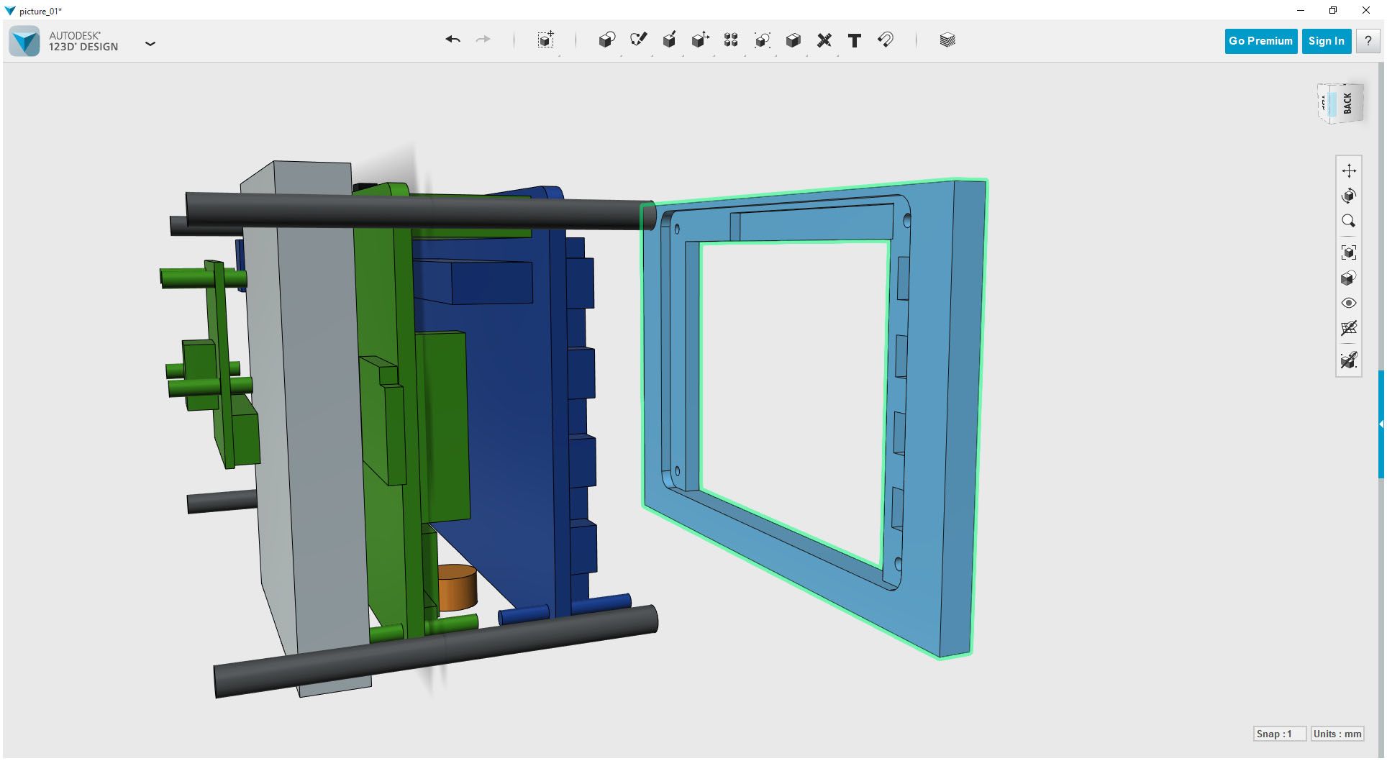Viewport: 1387px width, 761px height.
Task: Toggle grid visibility in the sidebar
Action: coord(1350,329)
